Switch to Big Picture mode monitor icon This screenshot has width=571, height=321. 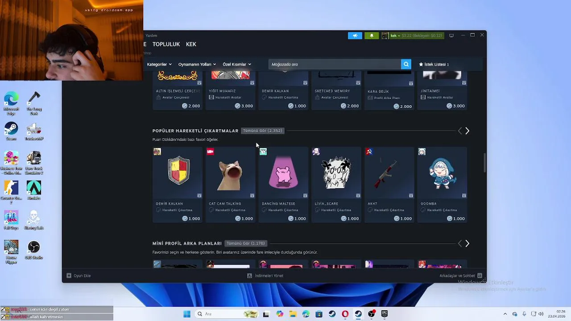451,35
